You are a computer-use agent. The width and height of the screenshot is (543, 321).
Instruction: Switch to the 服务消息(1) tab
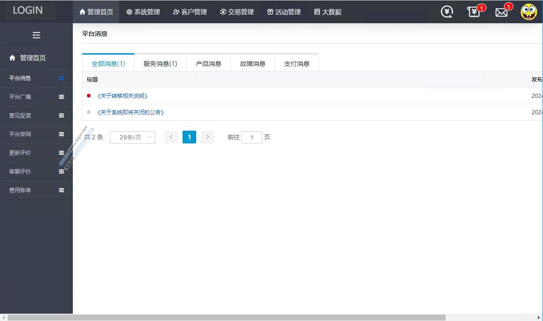(x=160, y=64)
